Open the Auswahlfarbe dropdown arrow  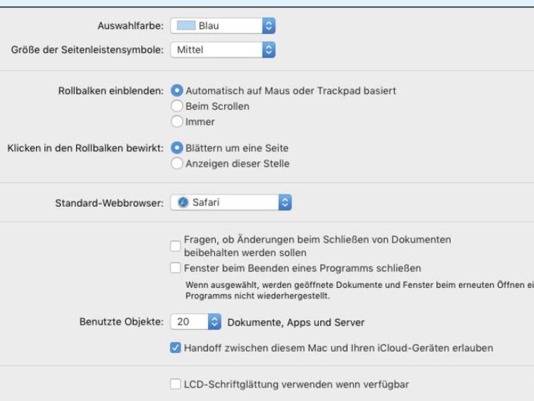(x=269, y=26)
